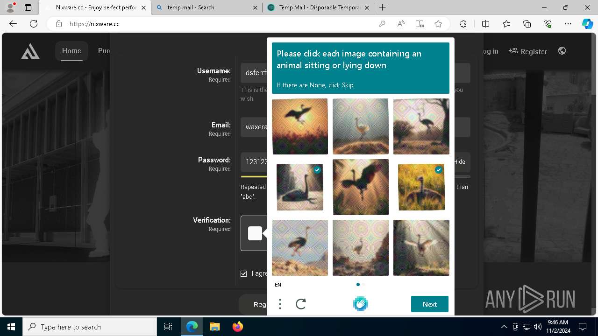Open the Edge profile avatar icon
Screen dimensions: 598x336
pos(10,7)
